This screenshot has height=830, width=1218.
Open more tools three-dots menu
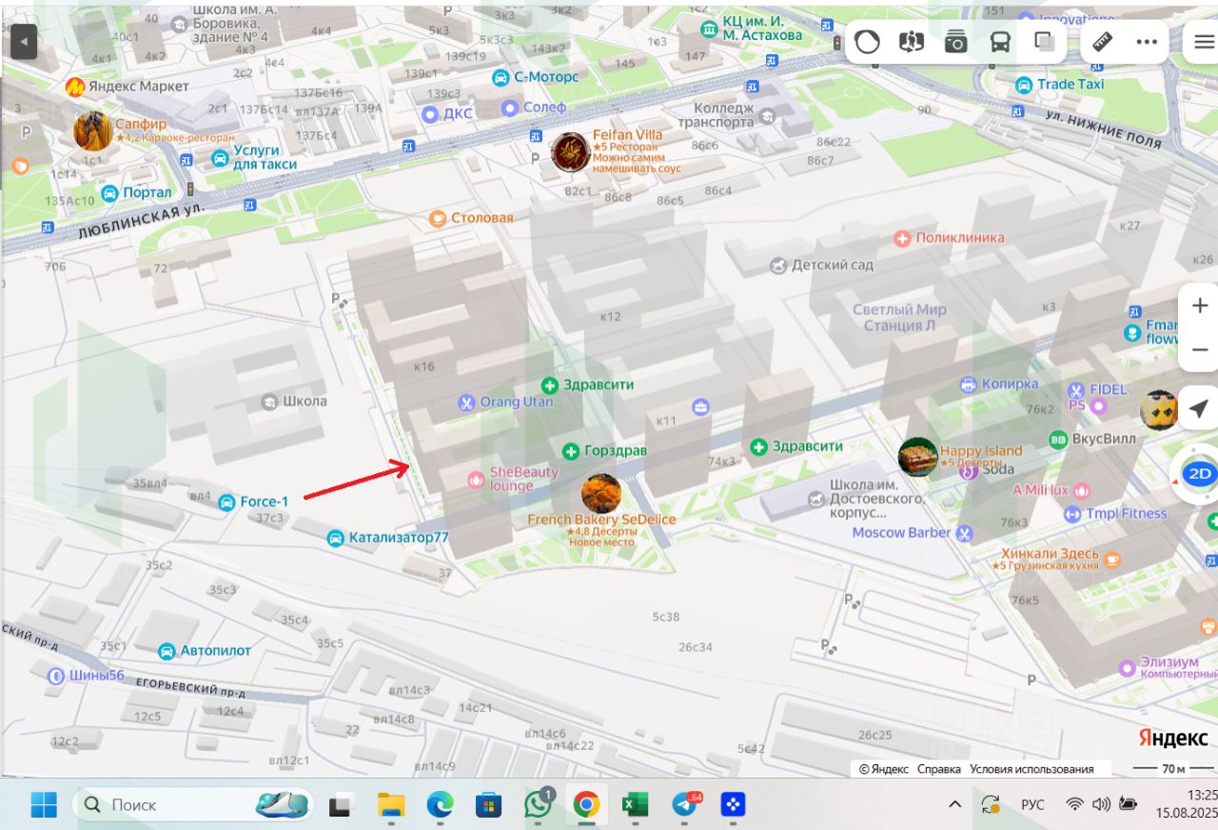(x=1147, y=41)
